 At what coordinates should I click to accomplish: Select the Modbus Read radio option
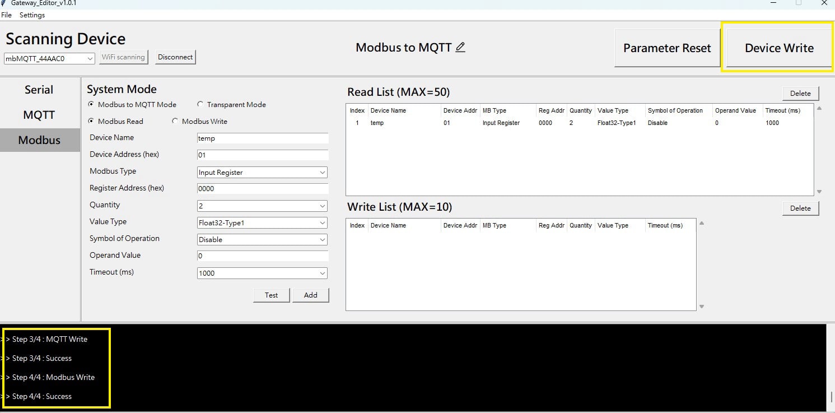click(x=92, y=122)
